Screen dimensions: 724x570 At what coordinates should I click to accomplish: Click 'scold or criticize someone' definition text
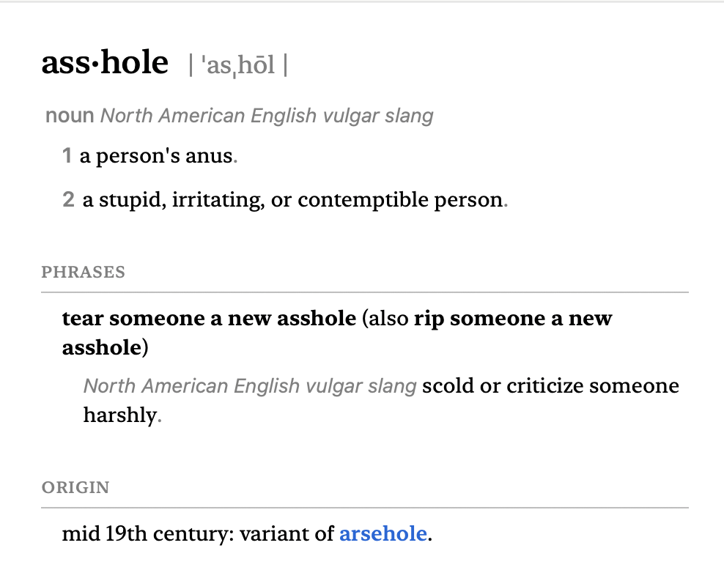coord(550,386)
